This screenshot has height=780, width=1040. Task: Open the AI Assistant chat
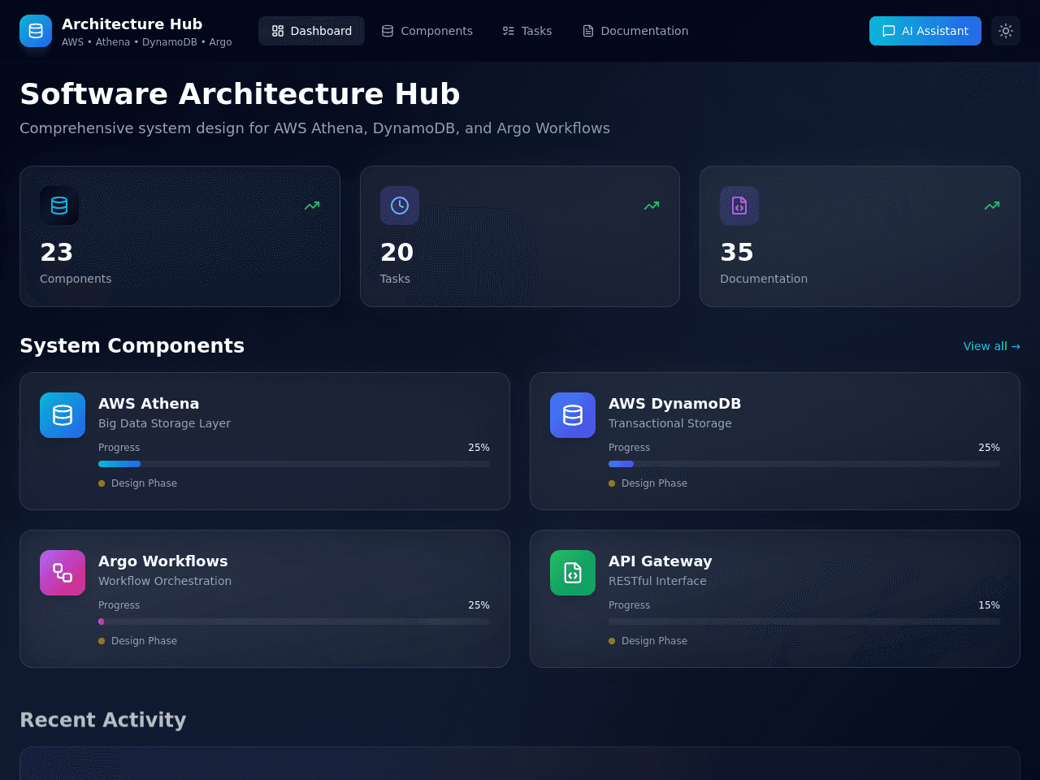925,31
